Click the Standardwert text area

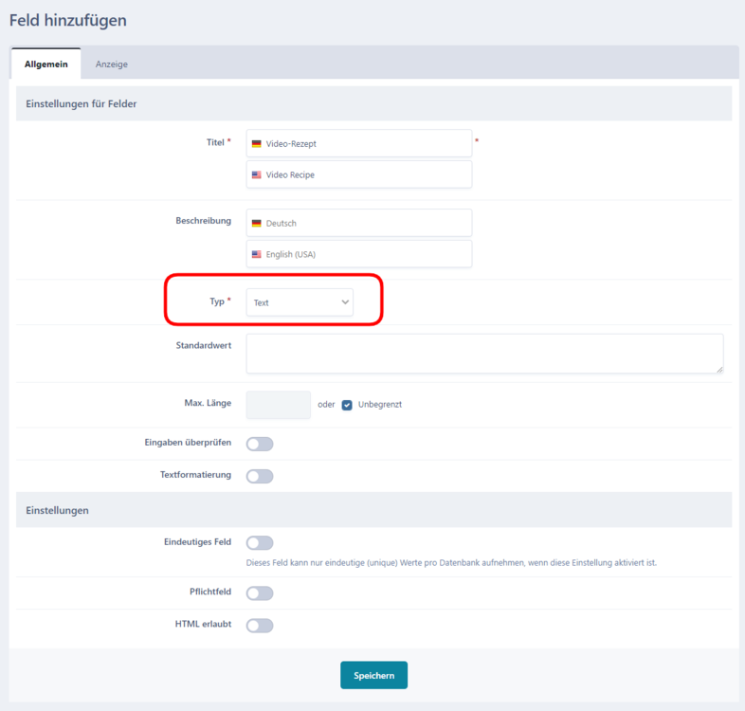click(483, 354)
